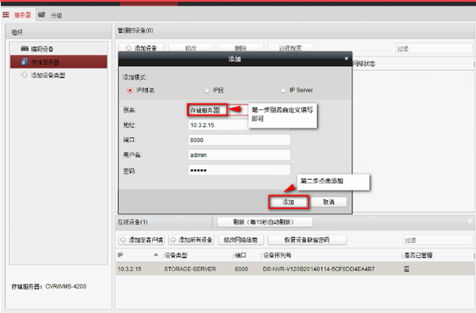The image size is (476, 313).
Task: Click the plus icon on 添加设备 button
Action: point(129,48)
